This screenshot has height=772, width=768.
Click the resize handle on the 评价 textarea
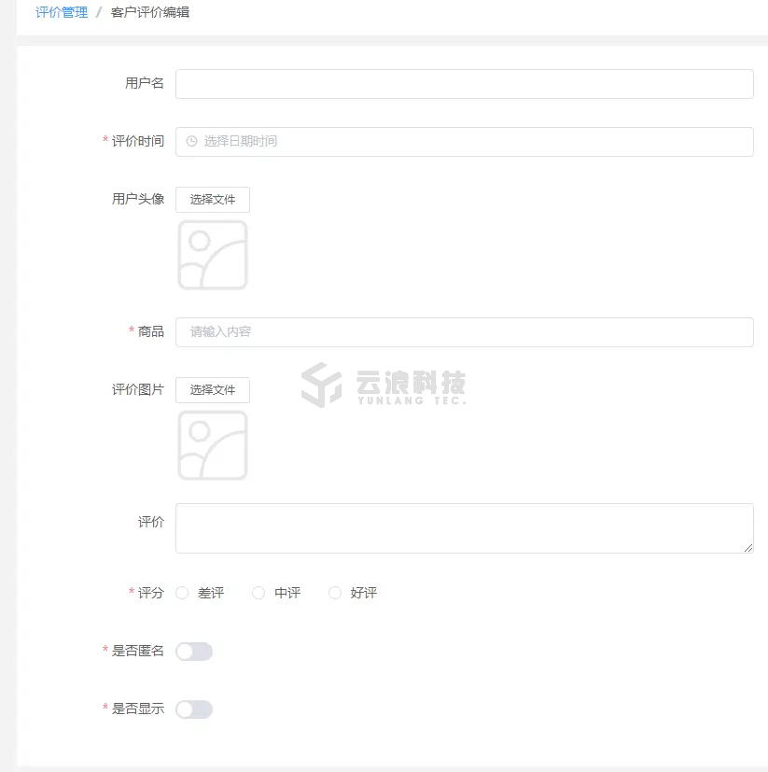coord(747,547)
